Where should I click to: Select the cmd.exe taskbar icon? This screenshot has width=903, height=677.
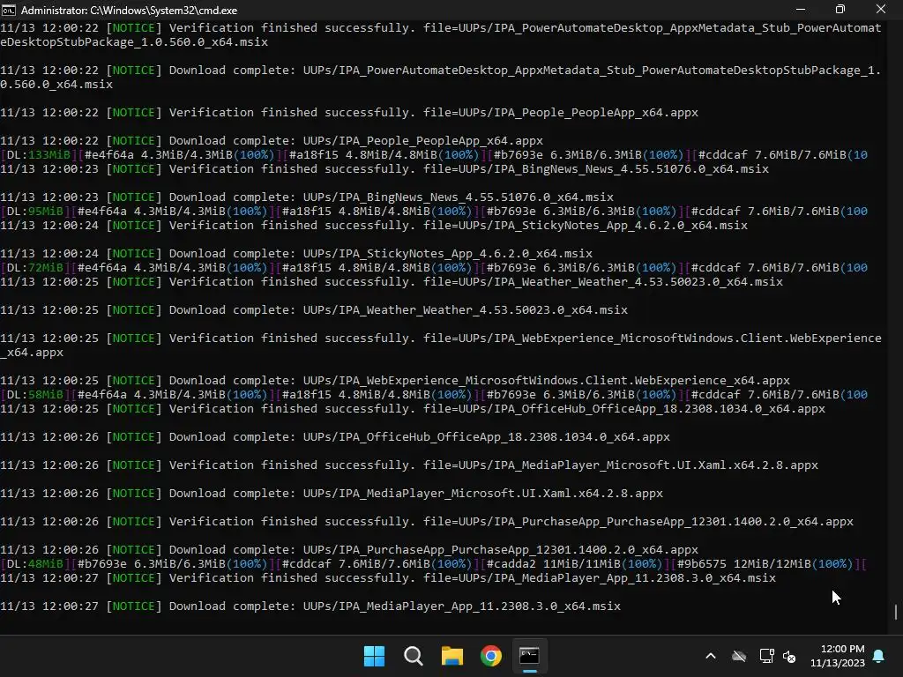529,656
